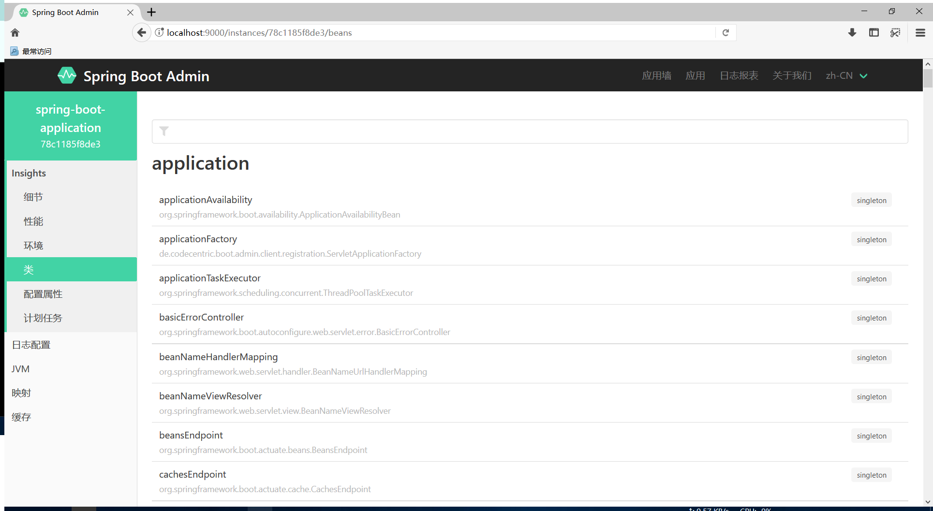Focus the bean filter input field

[530, 131]
